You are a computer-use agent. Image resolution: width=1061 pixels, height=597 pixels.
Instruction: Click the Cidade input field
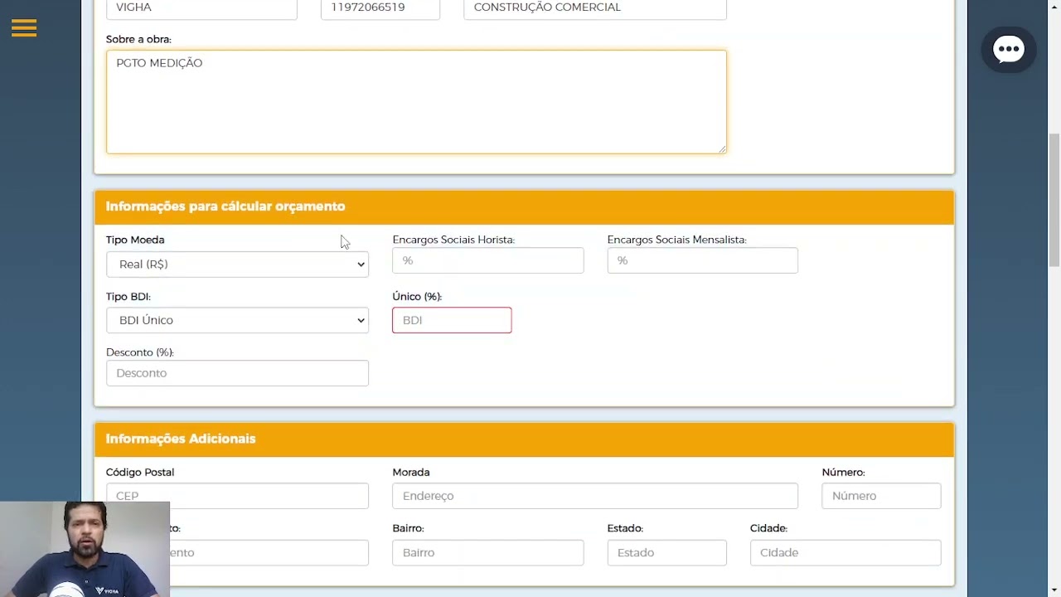(x=845, y=552)
